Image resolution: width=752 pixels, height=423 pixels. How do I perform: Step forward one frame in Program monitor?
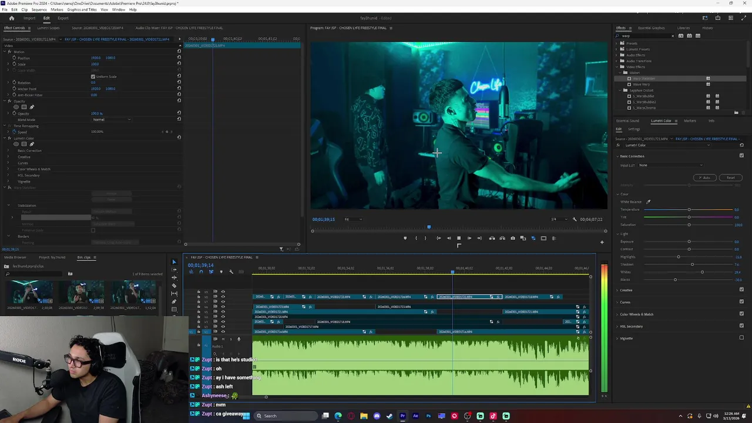pos(469,238)
